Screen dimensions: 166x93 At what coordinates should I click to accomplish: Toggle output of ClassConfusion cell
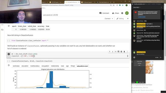[x=9, y=65]
